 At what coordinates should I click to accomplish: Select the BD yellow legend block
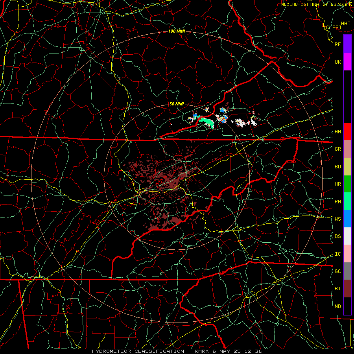click(x=347, y=167)
